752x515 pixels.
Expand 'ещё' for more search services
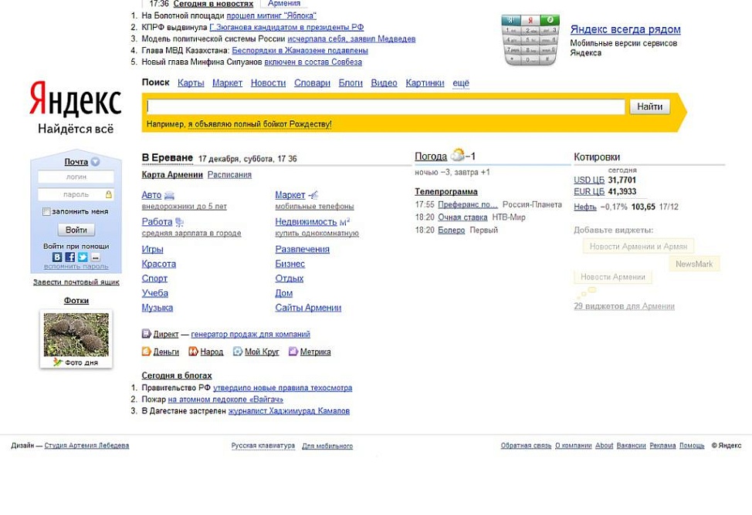460,83
